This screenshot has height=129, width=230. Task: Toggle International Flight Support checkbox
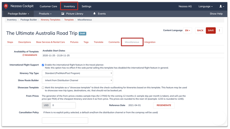(43, 65)
